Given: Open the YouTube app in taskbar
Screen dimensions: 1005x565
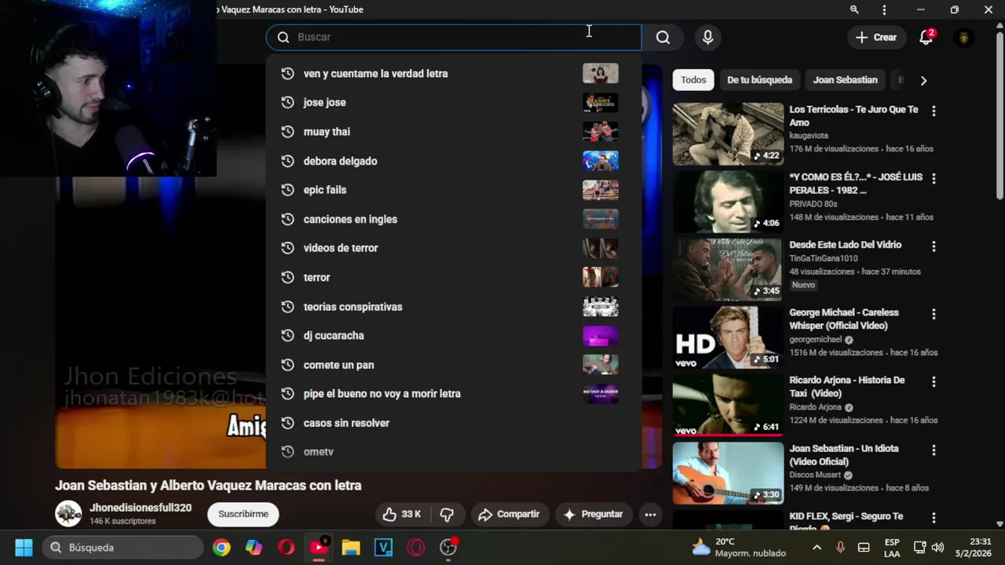Looking at the screenshot, I should coord(319,547).
